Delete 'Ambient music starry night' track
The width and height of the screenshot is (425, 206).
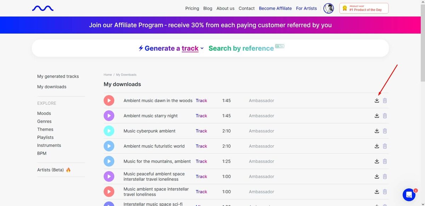coord(385,116)
